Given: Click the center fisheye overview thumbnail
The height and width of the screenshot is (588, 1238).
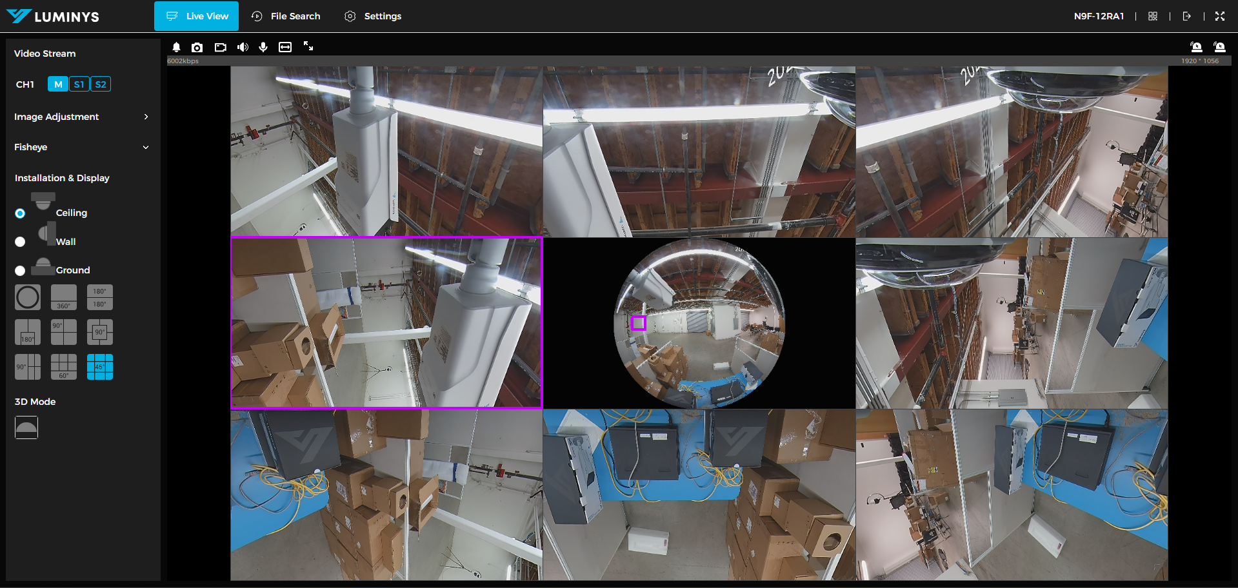Looking at the screenshot, I should 699,323.
